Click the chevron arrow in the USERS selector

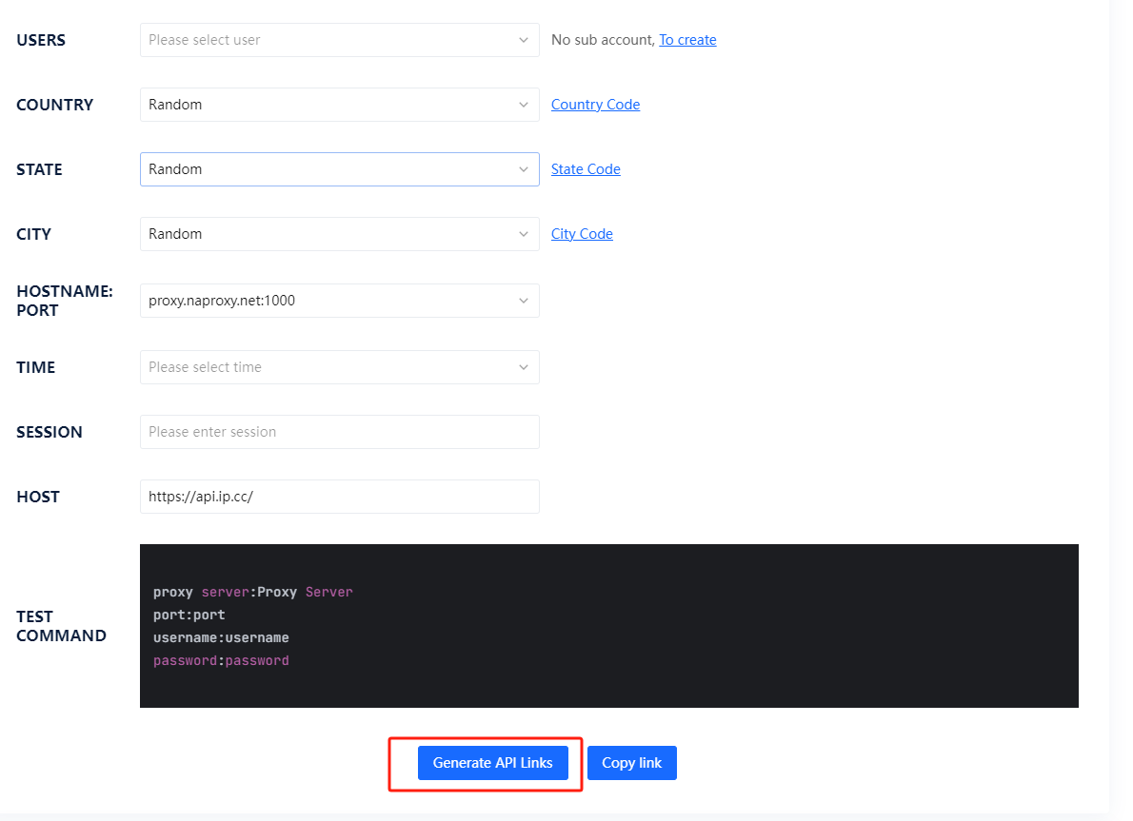point(523,40)
